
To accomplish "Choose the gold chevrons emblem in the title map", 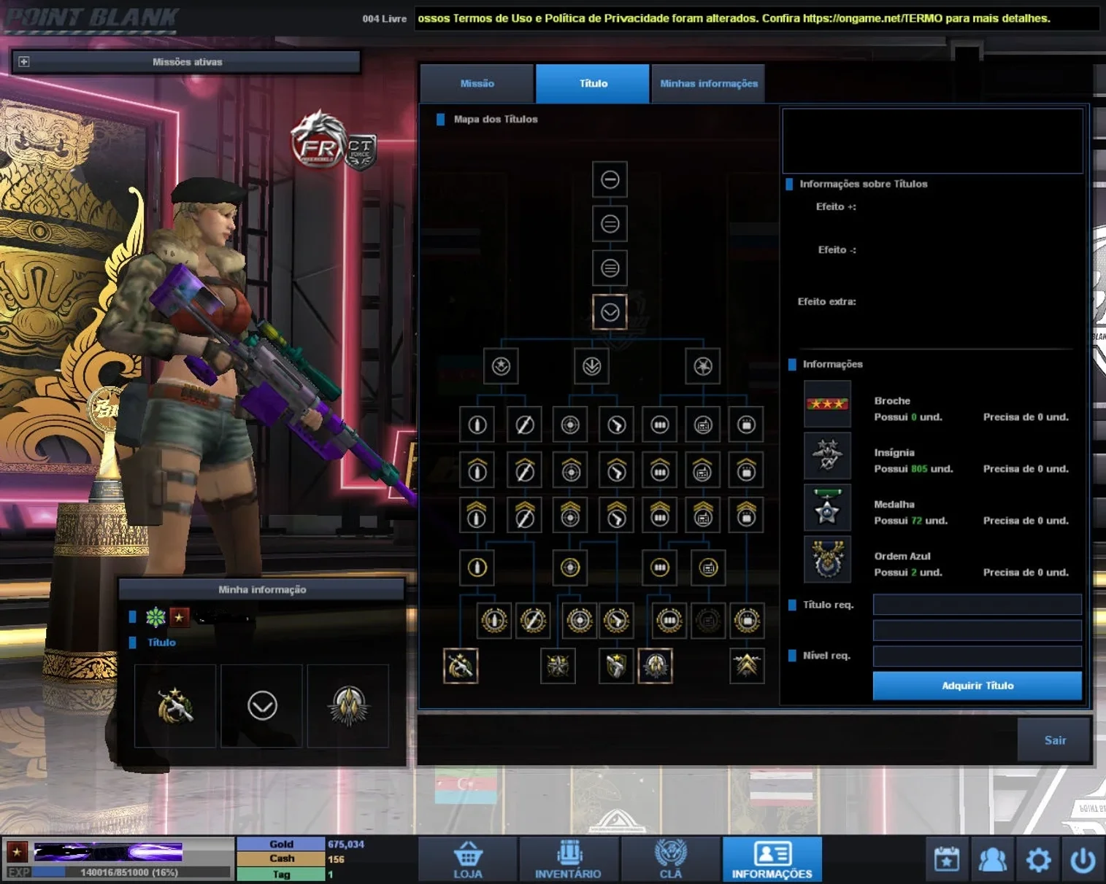I will (x=747, y=666).
